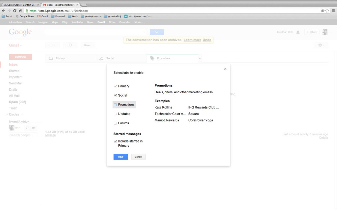Click the Search people field

23,135
